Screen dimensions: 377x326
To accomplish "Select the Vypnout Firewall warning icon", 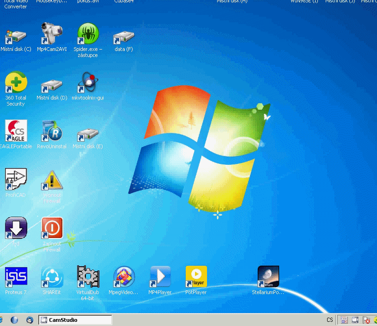I will [52, 180].
